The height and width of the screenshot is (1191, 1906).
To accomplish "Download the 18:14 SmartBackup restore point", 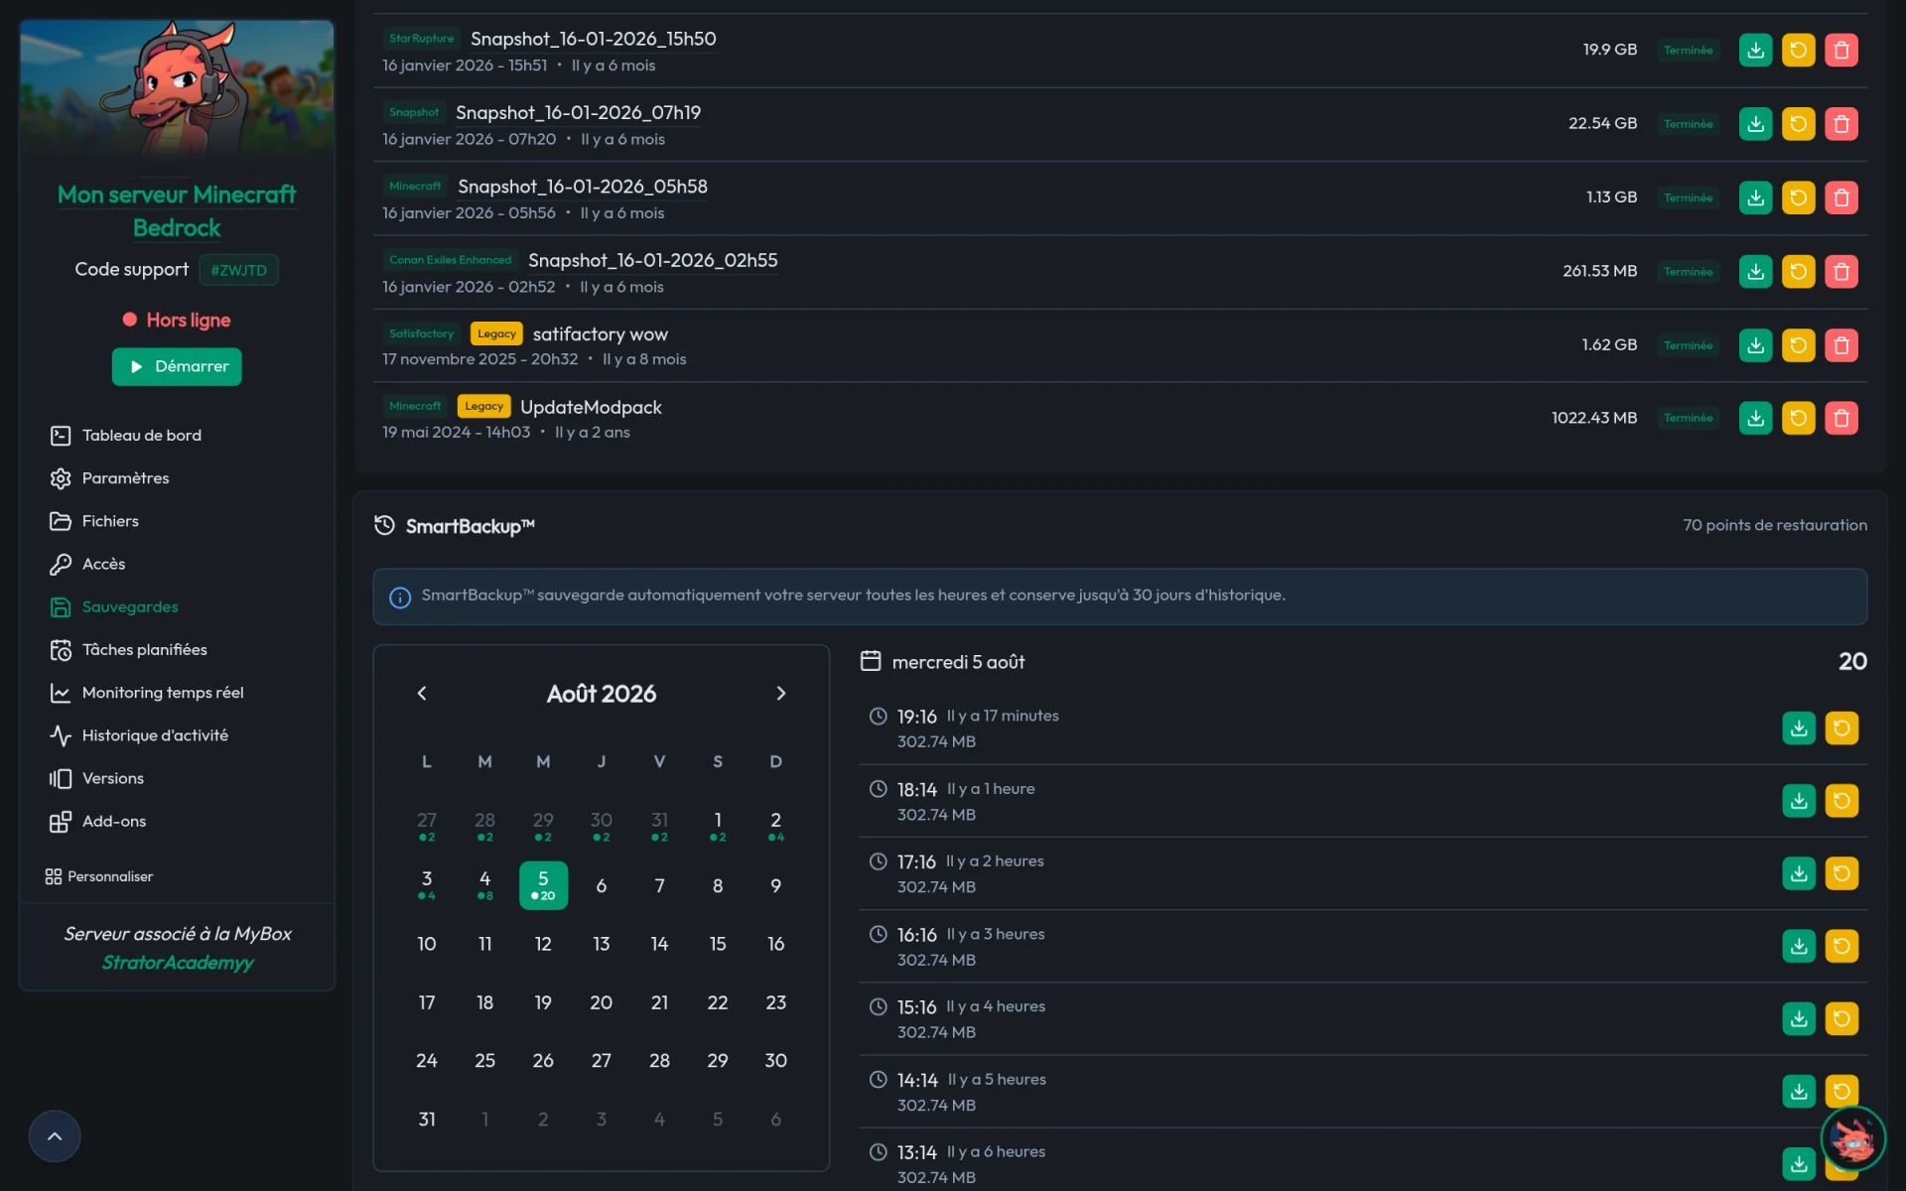I will point(1799,801).
